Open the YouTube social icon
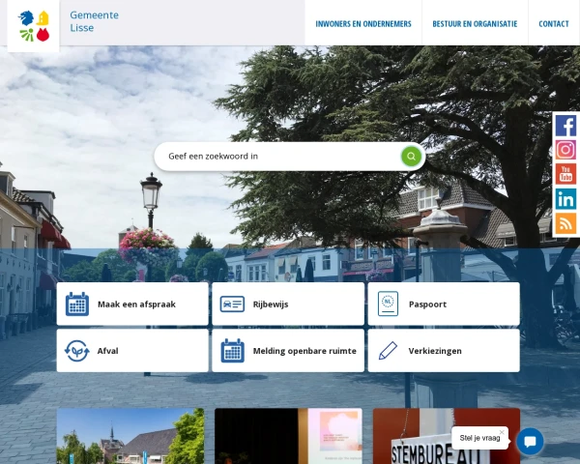Viewport: 580px width, 464px height. coord(565,174)
